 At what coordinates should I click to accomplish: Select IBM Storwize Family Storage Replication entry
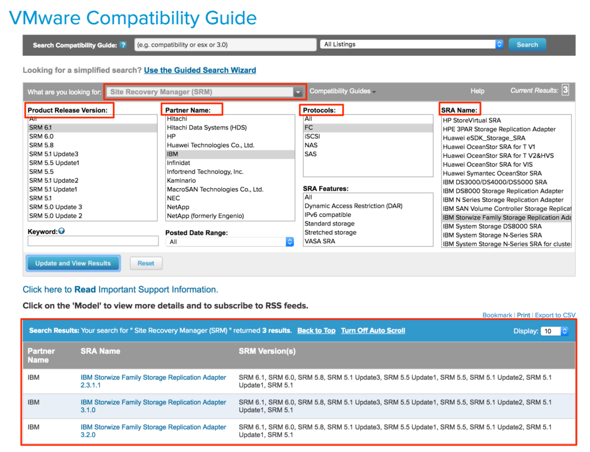506,217
